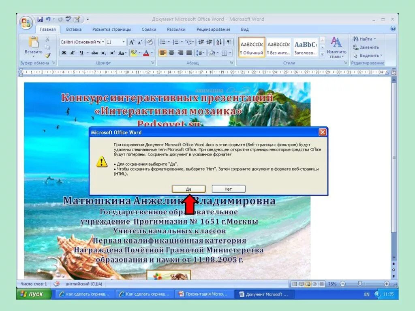Click the Документ Microsoft taskbar button
The image size is (415, 311).
click(x=264, y=294)
